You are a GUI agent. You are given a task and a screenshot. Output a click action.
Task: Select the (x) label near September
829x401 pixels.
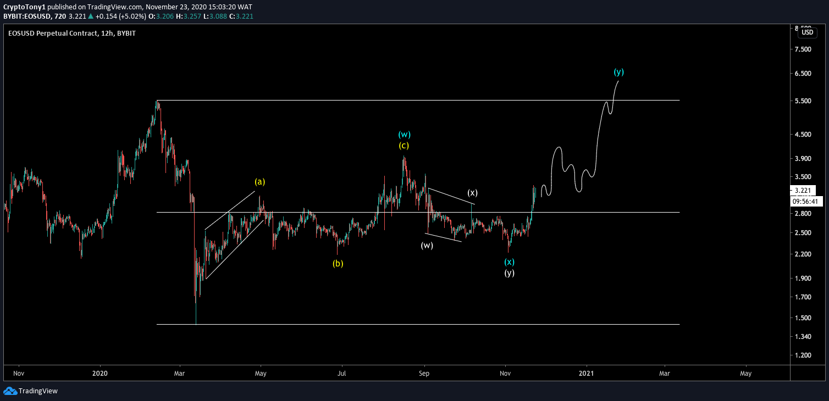[x=472, y=193]
